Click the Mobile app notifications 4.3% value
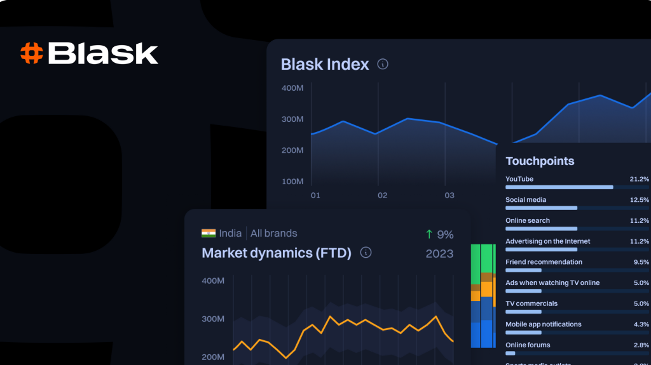 pos(641,324)
